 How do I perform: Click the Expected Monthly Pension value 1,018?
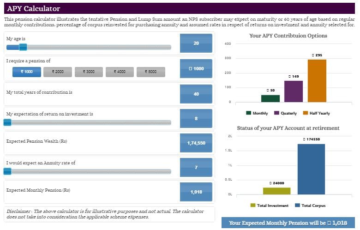(x=196, y=192)
